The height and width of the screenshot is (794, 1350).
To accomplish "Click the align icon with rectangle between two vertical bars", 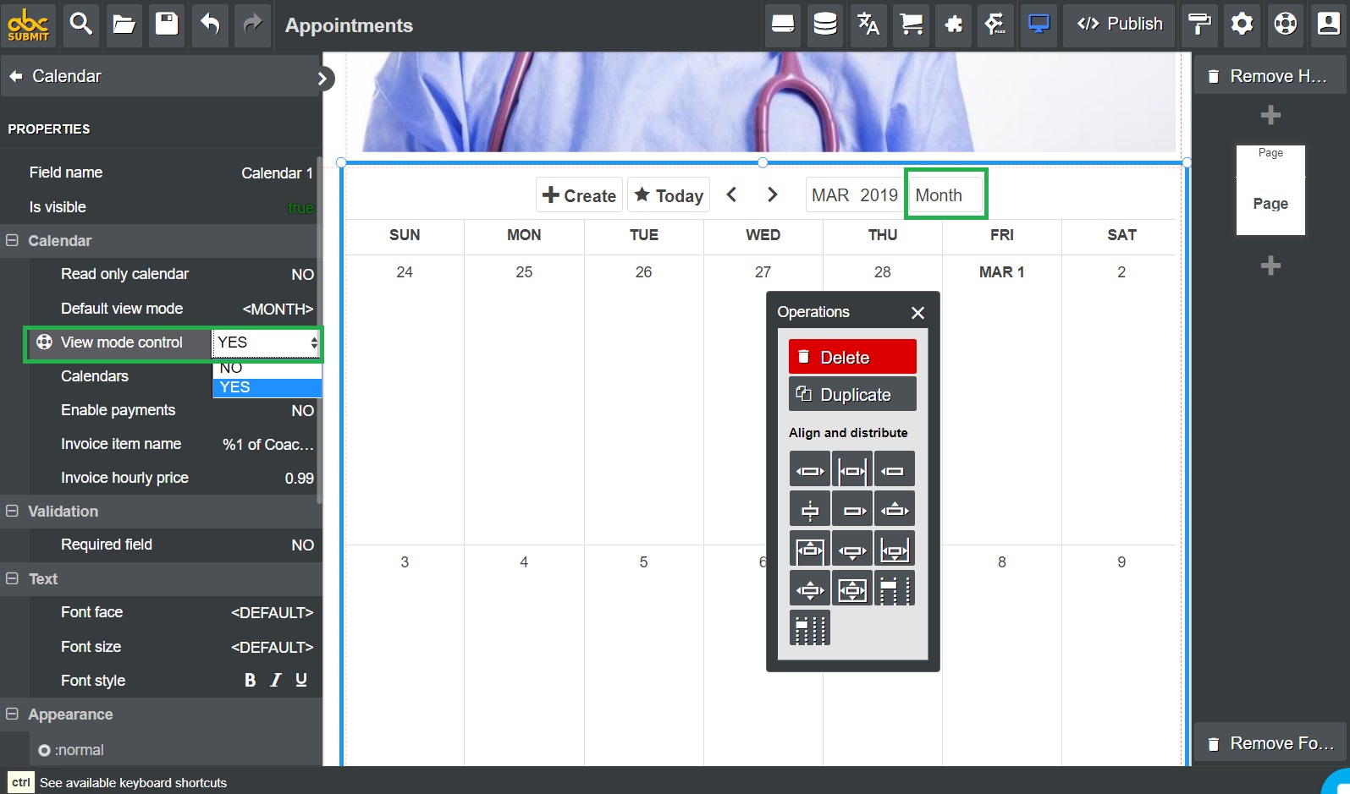I will [x=852, y=469].
